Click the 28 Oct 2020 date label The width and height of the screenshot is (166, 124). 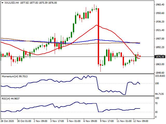click(x=7, y=121)
